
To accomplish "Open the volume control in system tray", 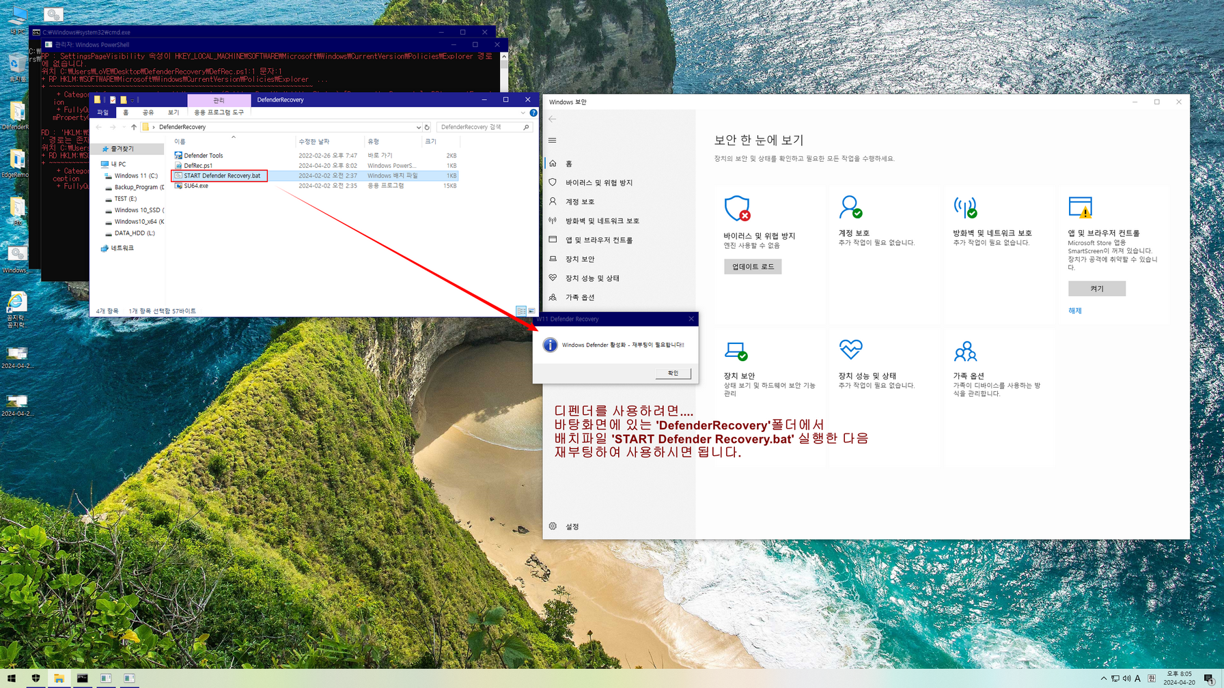I will point(1126,678).
